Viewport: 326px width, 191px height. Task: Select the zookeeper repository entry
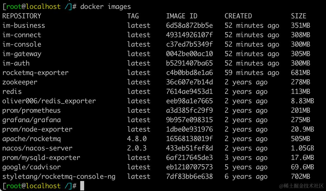(x=20, y=82)
